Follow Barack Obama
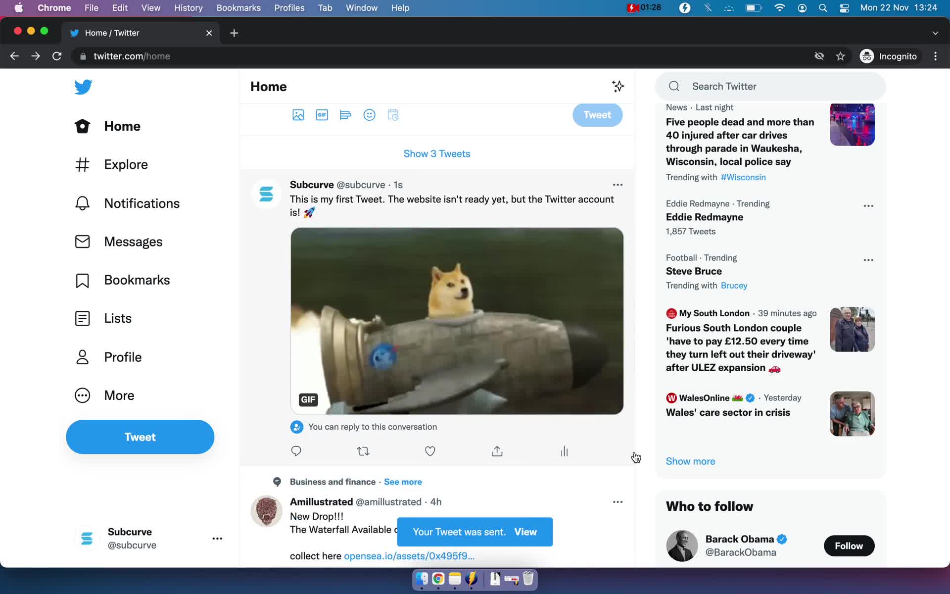Viewport: 950px width, 594px height. pyautogui.click(x=849, y=545)
